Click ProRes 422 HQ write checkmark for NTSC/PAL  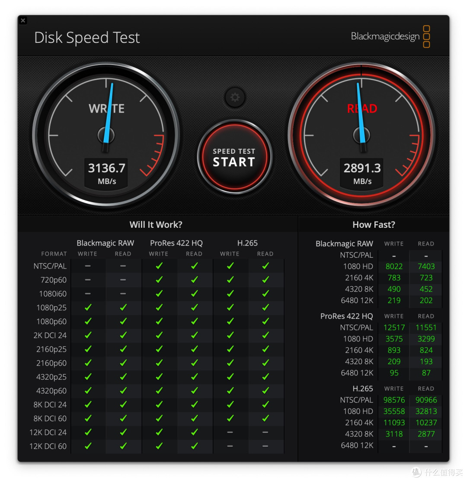tap(159, 266)
